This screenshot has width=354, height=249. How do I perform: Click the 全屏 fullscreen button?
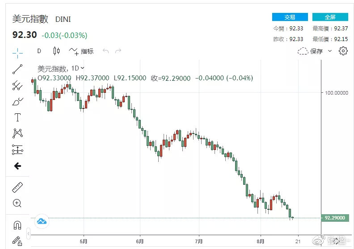[330, 17]
